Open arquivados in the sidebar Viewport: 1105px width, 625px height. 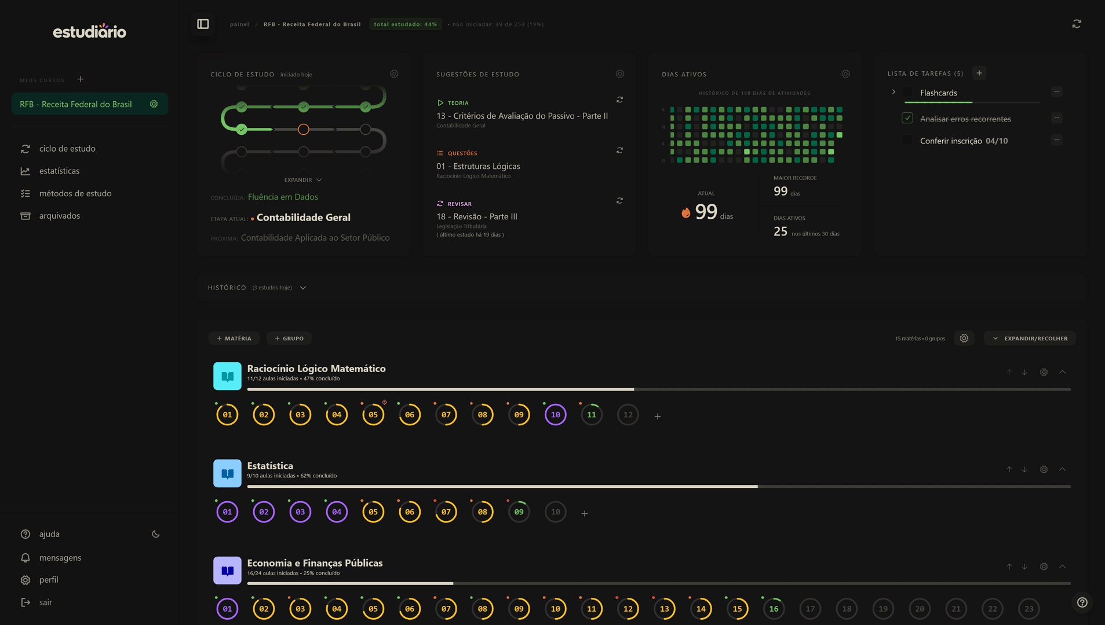click(60, 216)
